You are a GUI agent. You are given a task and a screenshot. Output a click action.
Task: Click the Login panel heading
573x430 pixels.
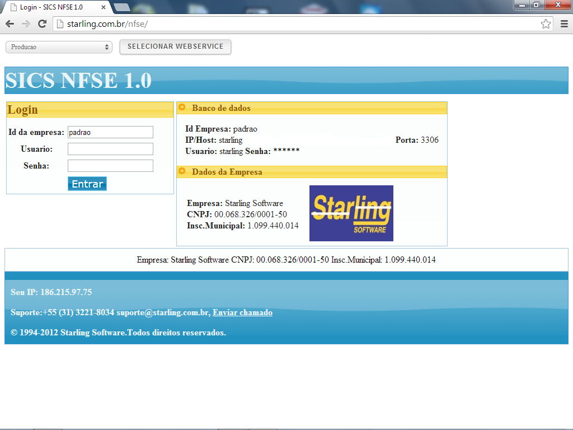tap(22, 110)
